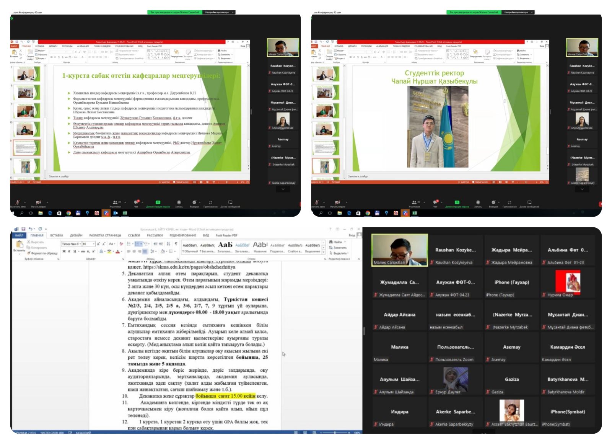Screen dimensions: 612x444
Task: Toggle Включить звук microphone in Zoom with кафедралар slide
Action: tap(18, 203)
